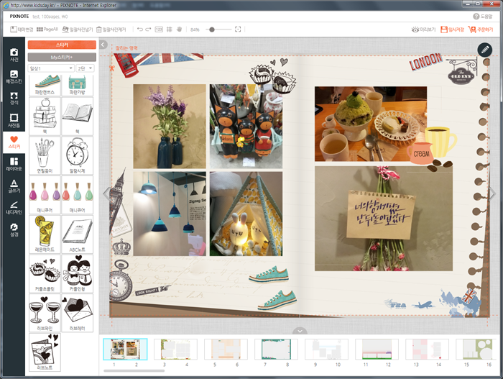Switch to the 스티커 tab
This screenshot has height=379, width=503.
click(x=62, y=45)
